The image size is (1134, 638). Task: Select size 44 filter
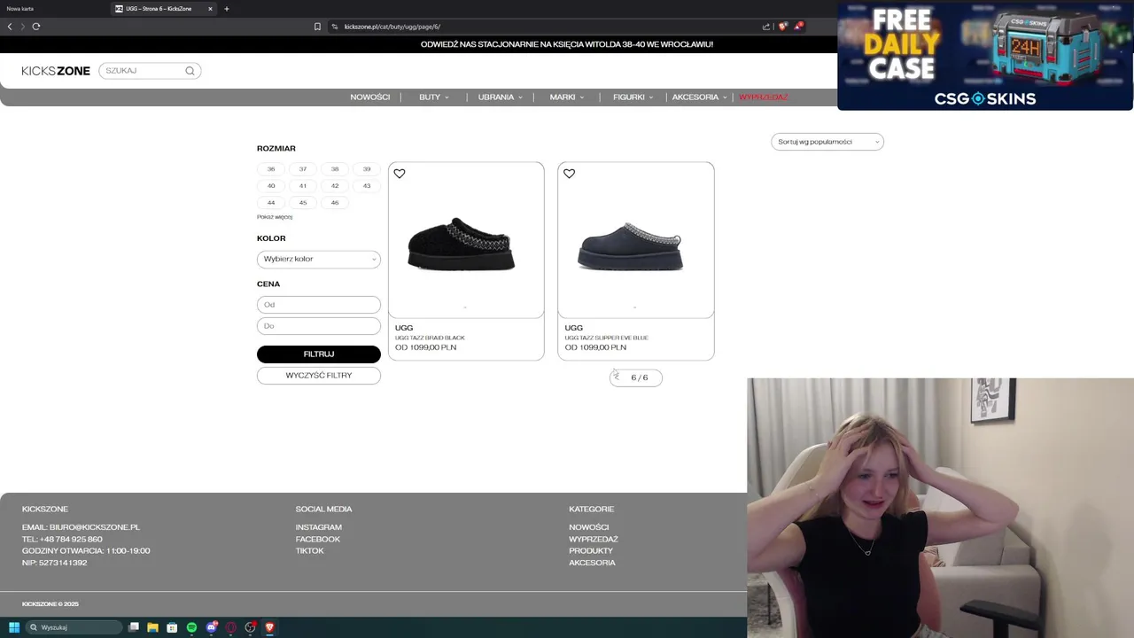coord(271,202)
